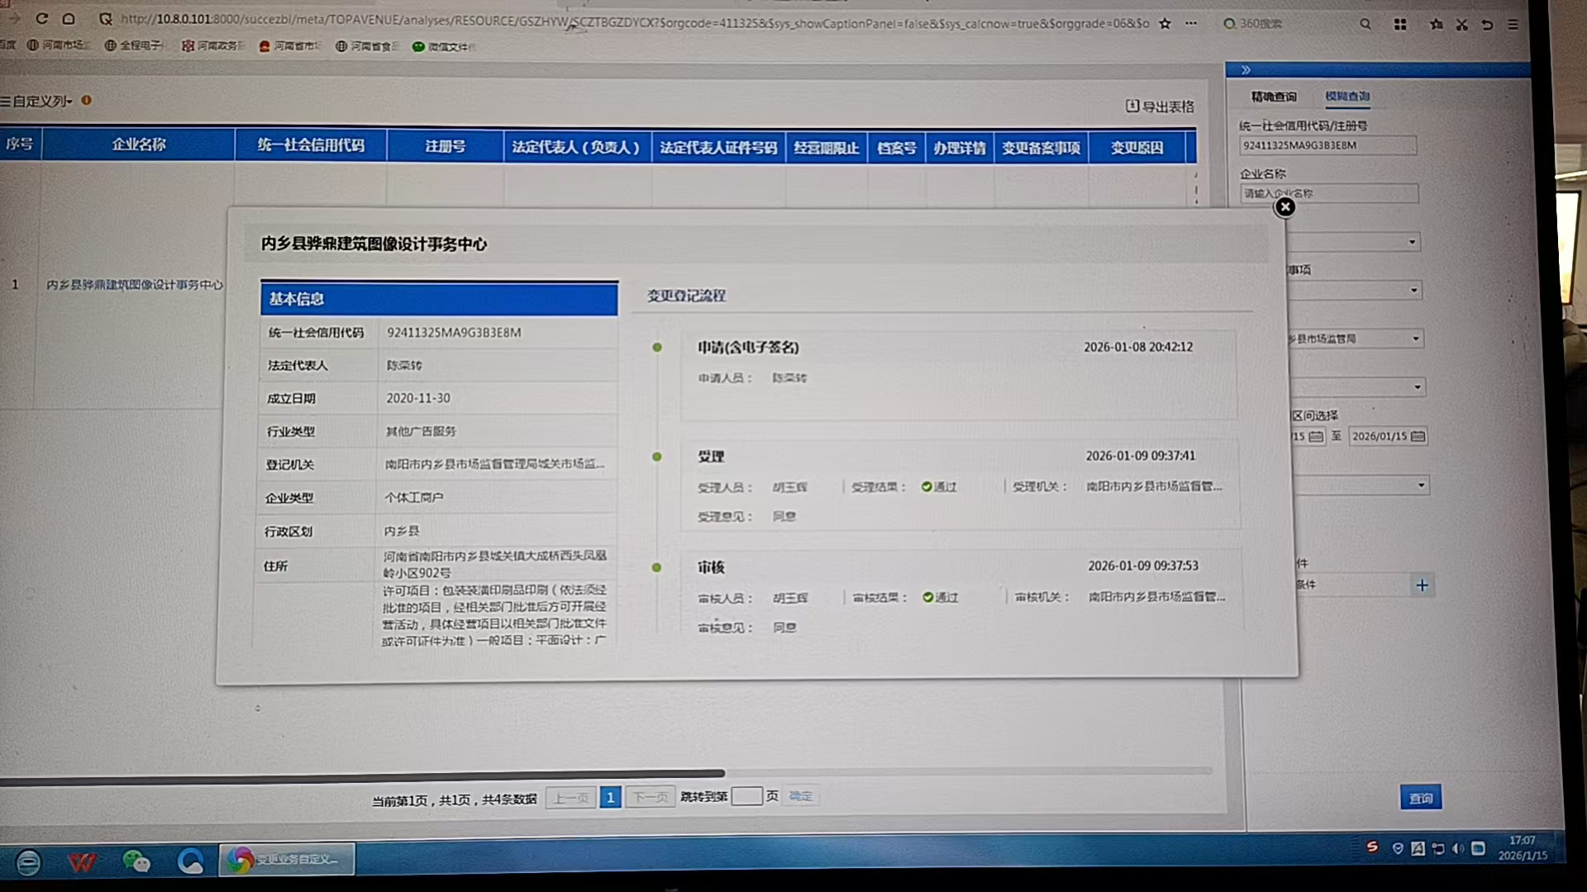Click the plus icon to add query condition
This screenshot has height=892, width=1587.
point(1422,586)
